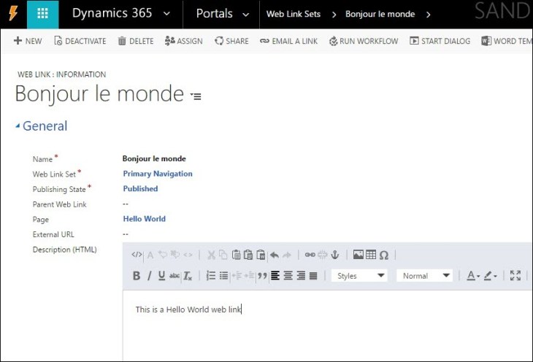
Task: Align text left
Action: [x=275, y=276]
